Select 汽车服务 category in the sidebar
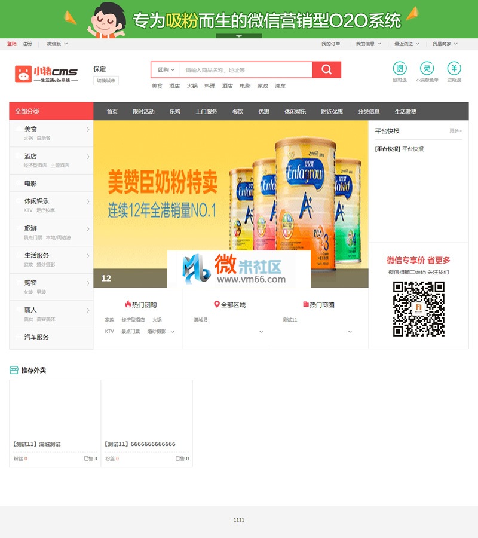Screen dimensions: 478x538 click(x=36, y=337)
